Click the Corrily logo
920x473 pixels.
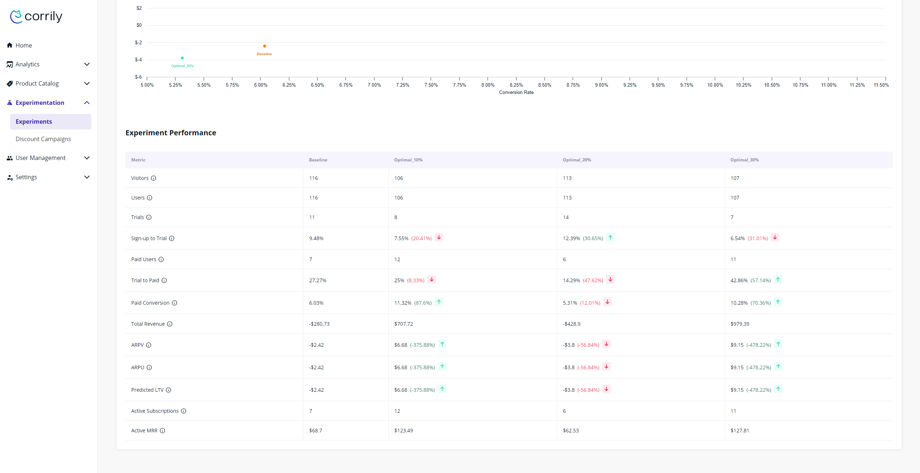(36, 16)
